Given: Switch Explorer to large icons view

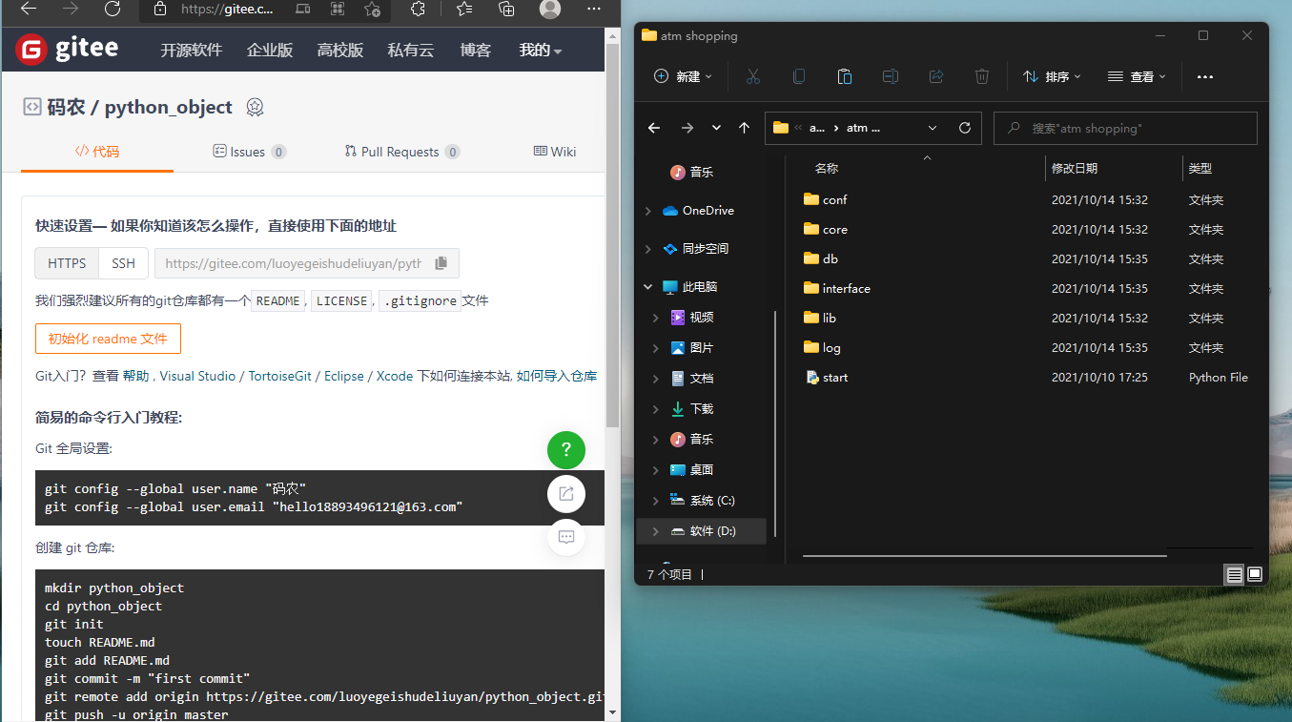Looking at the screenshot, I should click(1255, 574).
